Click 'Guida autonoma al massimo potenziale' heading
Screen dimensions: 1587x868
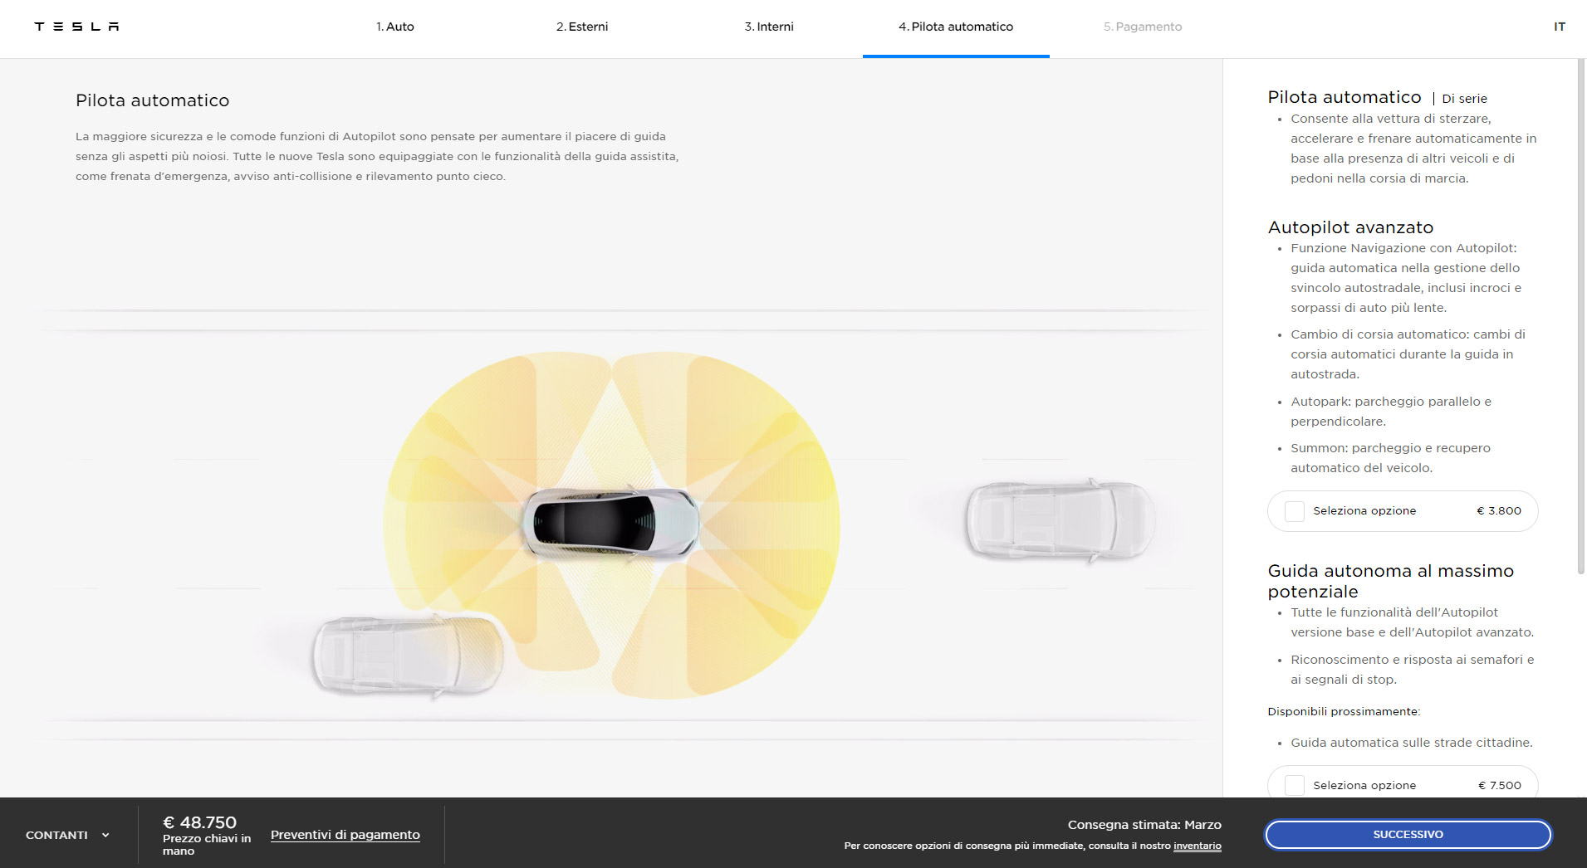tap(1391, 581)
